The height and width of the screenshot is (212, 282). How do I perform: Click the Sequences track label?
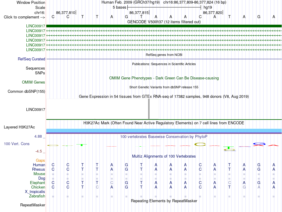[35, 68]
